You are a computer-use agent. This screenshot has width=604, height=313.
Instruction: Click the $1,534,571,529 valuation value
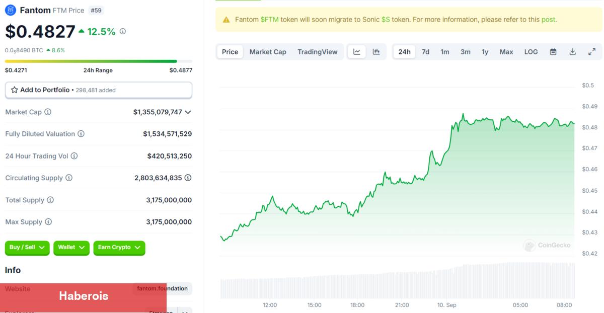point(167,134)
